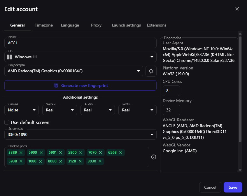Remove blocked port 5900
The height and width of the screenshot is (196, 247).
(41, 153)
